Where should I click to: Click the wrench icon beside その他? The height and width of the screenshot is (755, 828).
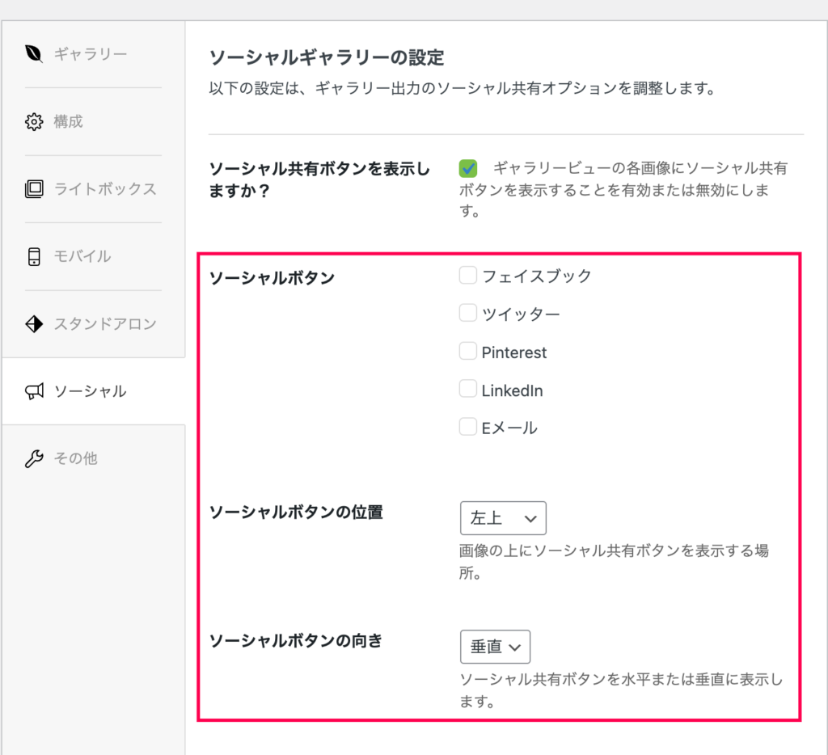34,458
